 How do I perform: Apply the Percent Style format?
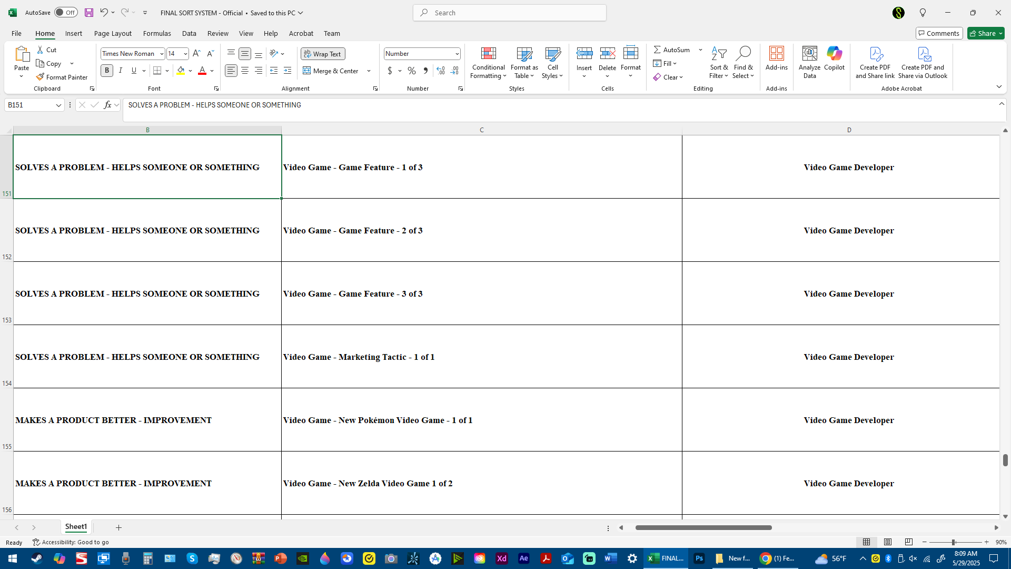(411, 71)
